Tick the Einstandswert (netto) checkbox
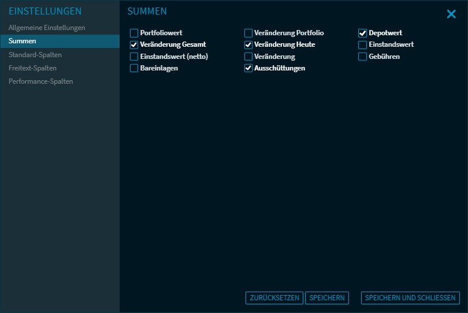Screen dimensions: 468x313 click(134, 57)
